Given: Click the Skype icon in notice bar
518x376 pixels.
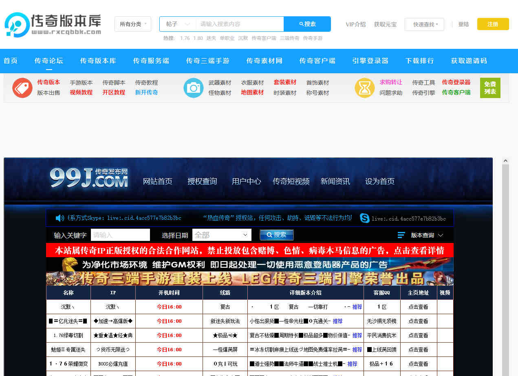Looking at the screenshot, I should coord(364,218).
